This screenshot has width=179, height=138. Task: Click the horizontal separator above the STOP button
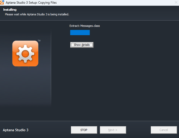click(x=89, y=121)
